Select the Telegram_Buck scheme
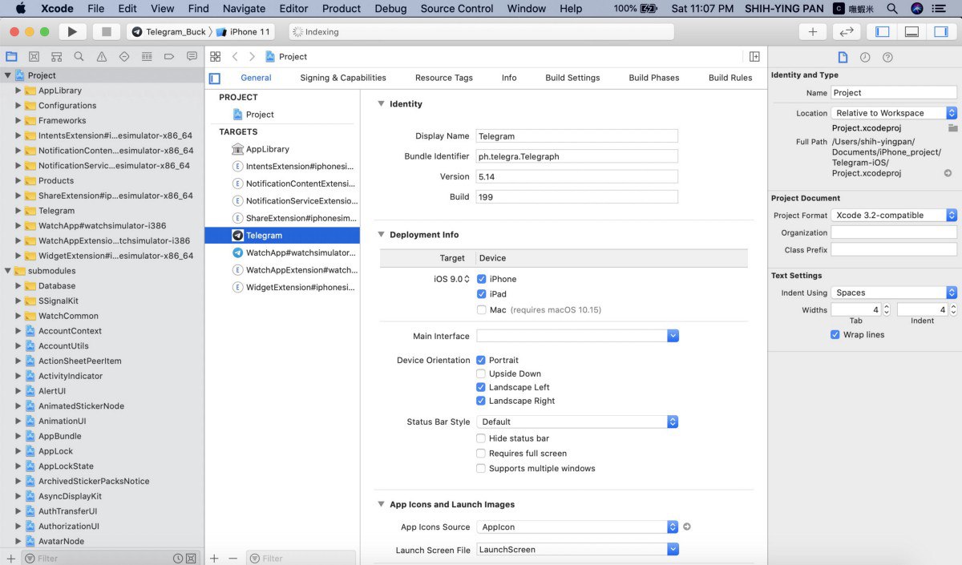The width and height of the screenshot is (962, 565). pyautogui.click(x=168, y=32)
